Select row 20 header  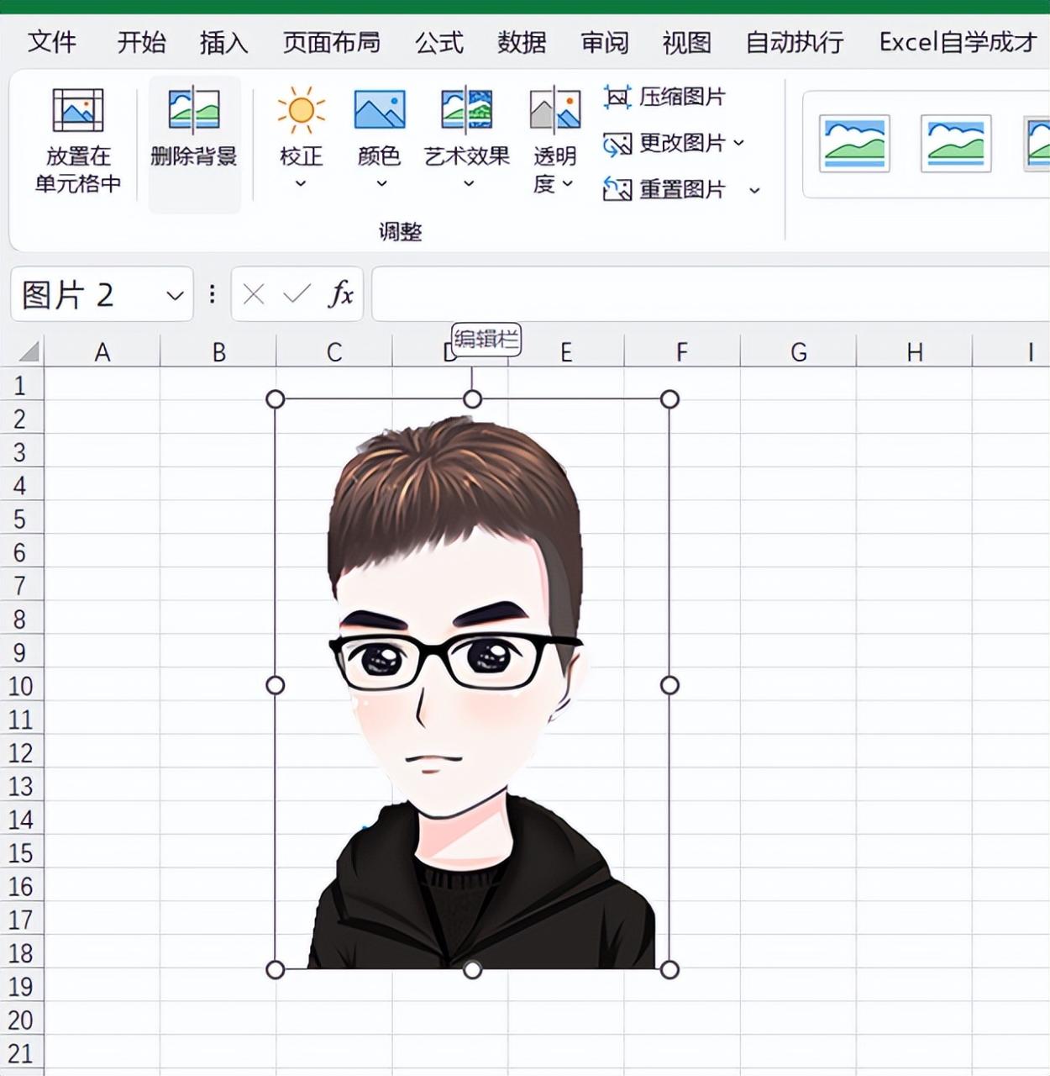(21, 1020)
